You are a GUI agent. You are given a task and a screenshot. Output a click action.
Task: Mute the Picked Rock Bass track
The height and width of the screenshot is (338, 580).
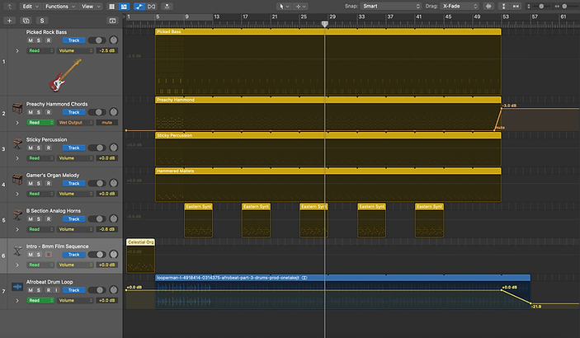[x=31, y=40]
